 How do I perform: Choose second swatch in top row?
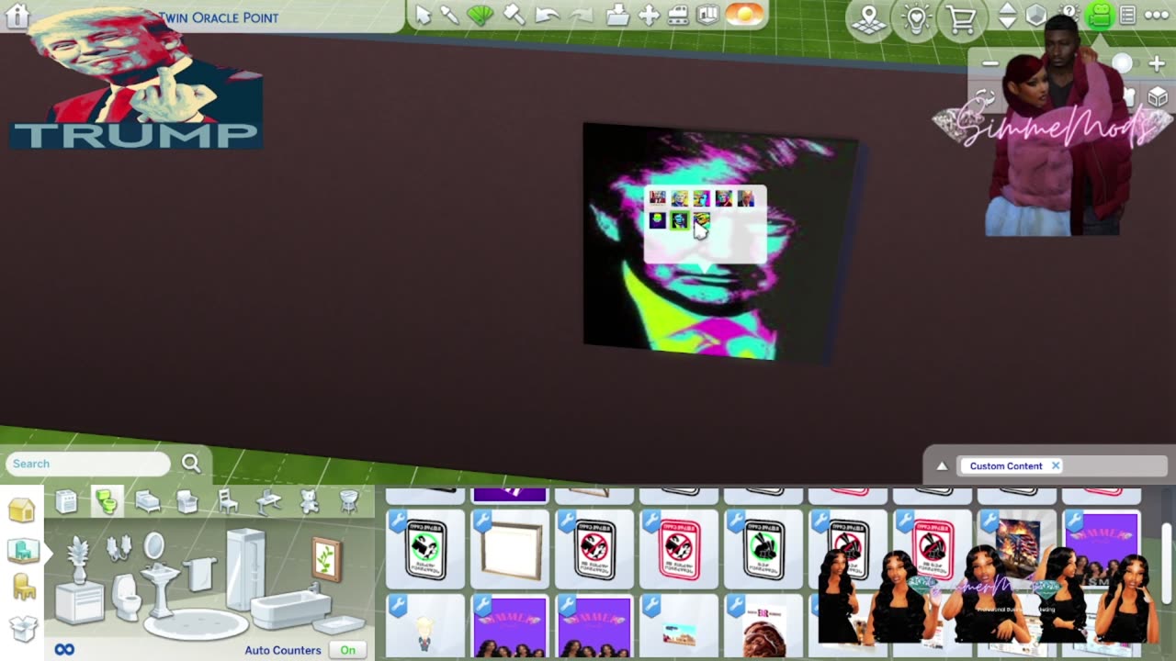(x=679, y=198)
